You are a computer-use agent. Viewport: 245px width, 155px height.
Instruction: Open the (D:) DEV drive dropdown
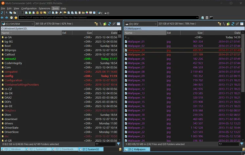pyautogui.click(x=141, y=24)
